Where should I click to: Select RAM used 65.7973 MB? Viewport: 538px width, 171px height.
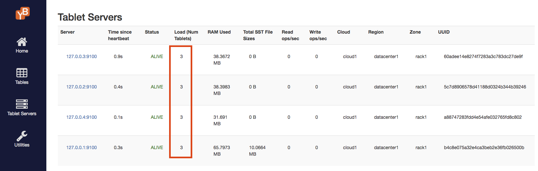click(222, 151)
